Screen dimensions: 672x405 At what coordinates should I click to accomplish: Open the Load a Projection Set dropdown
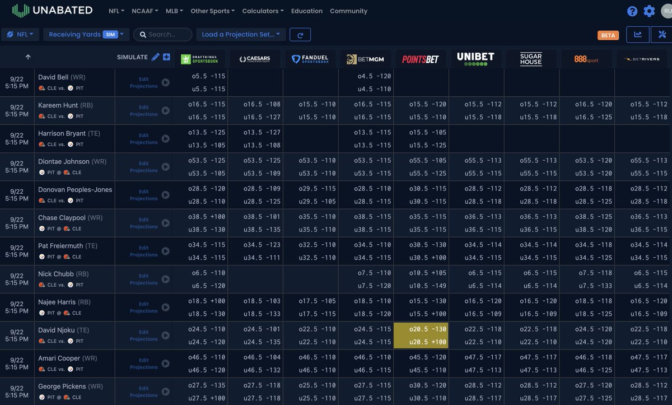pyautogui.click(x=241, y=34)
